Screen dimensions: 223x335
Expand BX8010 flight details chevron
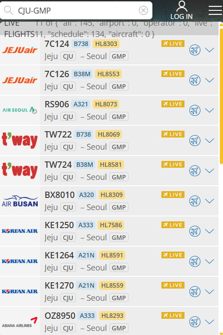[x=210, y=201]
